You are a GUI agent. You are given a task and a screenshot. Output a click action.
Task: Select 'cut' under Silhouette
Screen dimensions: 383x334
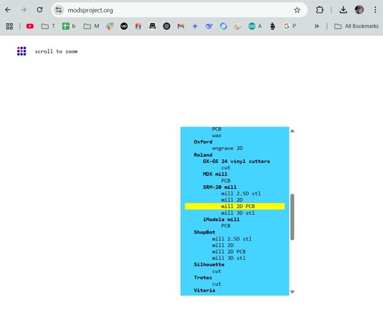217,271
